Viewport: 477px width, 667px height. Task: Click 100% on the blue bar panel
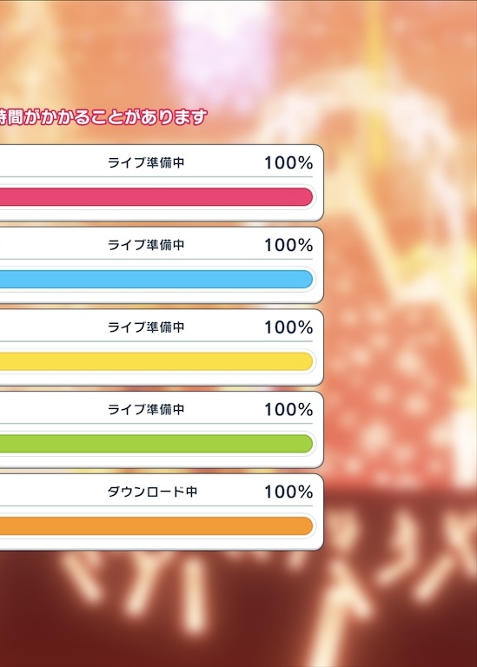tap(288, 245)
